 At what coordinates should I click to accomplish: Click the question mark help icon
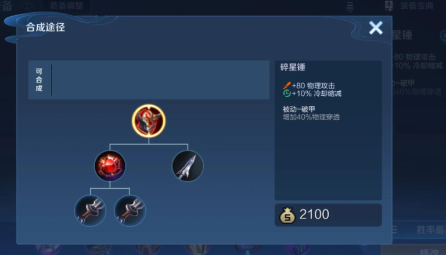[27, 6]
